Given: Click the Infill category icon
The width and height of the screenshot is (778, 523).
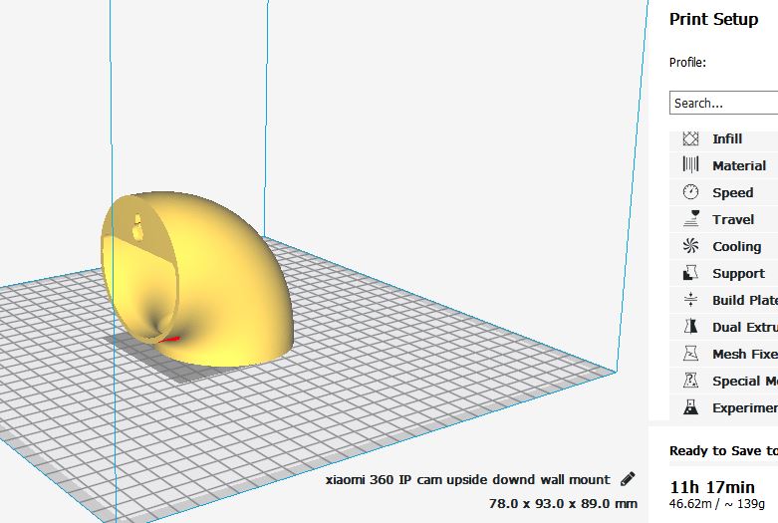Looking at the screenshot, I should tap(690, 138).
